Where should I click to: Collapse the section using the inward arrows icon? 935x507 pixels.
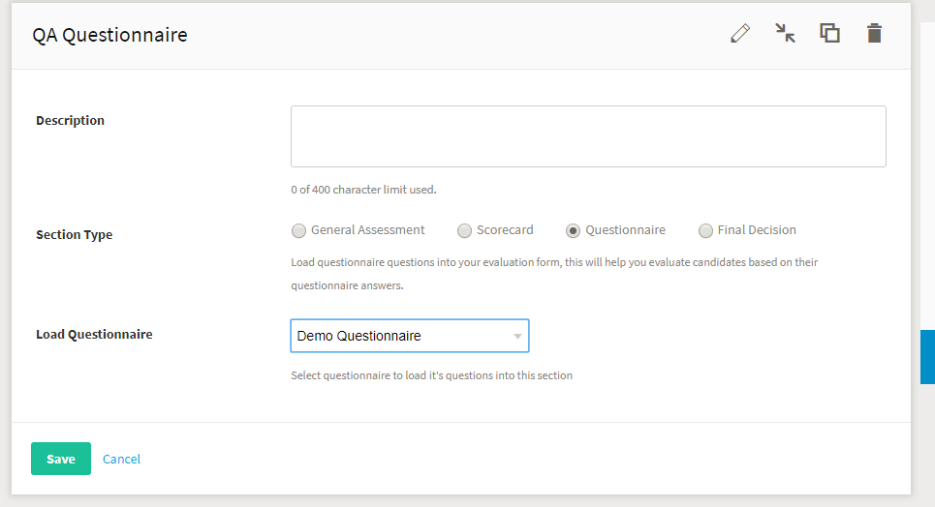(x=785, y=33)
